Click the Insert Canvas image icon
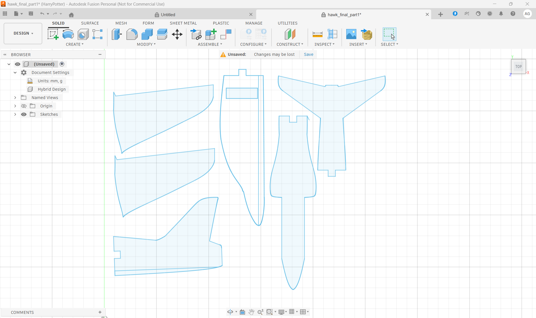This screenshot has width=536, height=318. pos(351,34)
